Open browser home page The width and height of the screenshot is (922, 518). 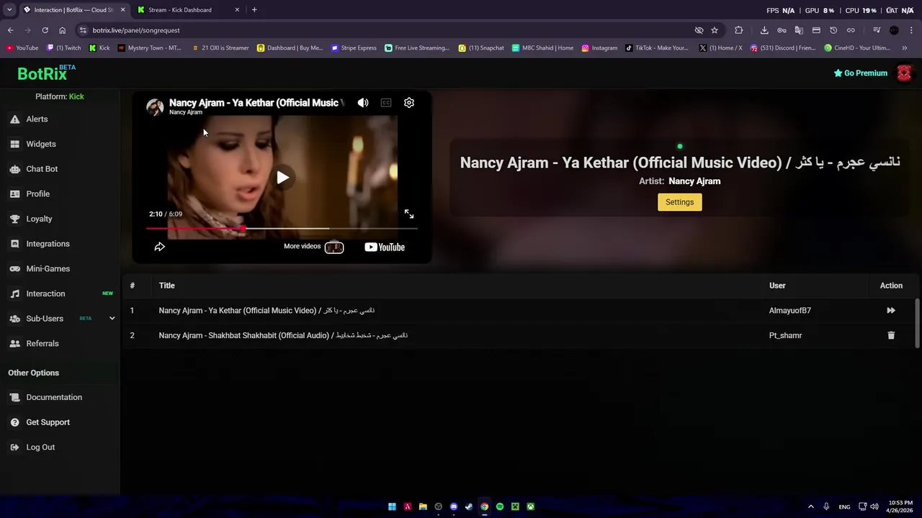[x=62, y=30]
